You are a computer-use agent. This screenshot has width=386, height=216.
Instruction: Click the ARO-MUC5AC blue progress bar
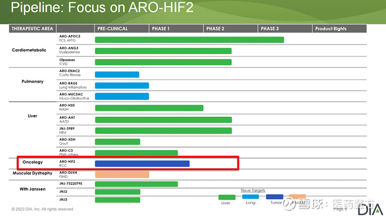122,96
